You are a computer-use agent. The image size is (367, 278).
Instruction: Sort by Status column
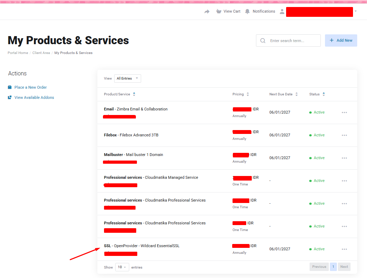click(317, 94)
